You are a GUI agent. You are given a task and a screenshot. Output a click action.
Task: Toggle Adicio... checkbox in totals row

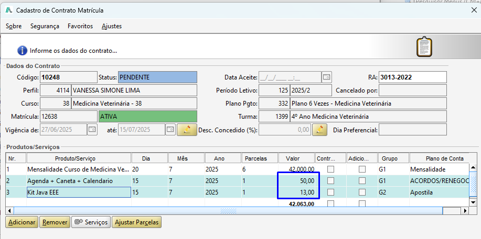coord(362,203)
